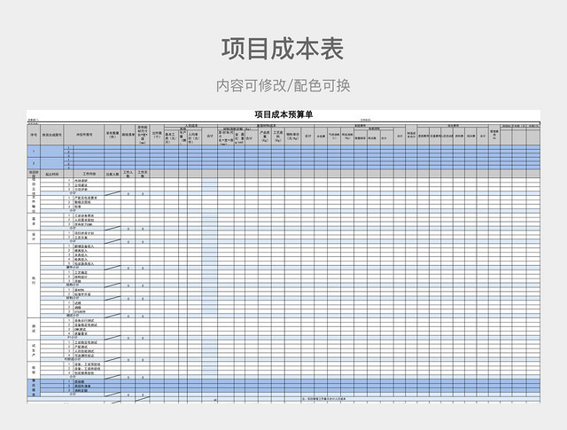The image size is (567, 430).
Task: Click the large heading 项目成本表
Action: (x=283, y=49)
